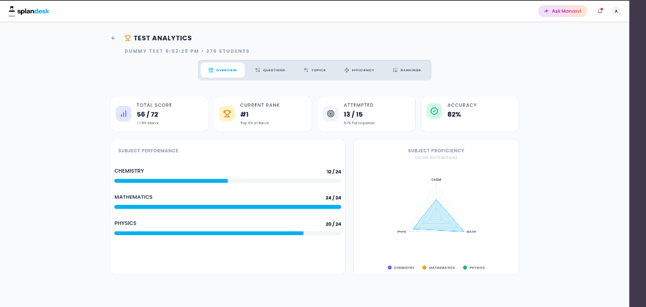
Task: Click the Accuracy checkmark icon
Action: (434, 111)
